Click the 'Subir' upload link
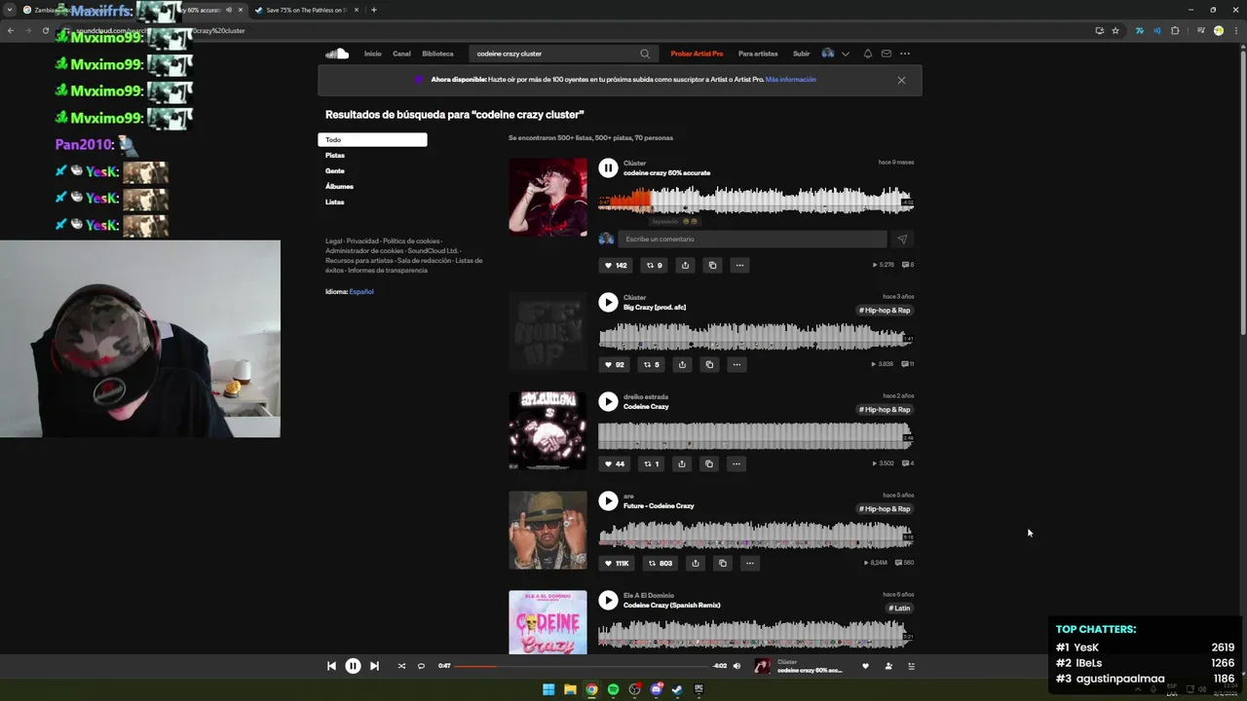This screenshot has height=701, width=1247. (x=801, y=54)
